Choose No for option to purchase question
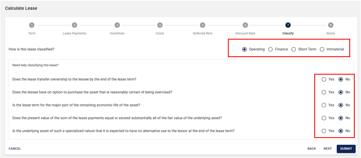The width and height of the screenshot is (361, 158). pyautogui.click(x=341, y=92)
